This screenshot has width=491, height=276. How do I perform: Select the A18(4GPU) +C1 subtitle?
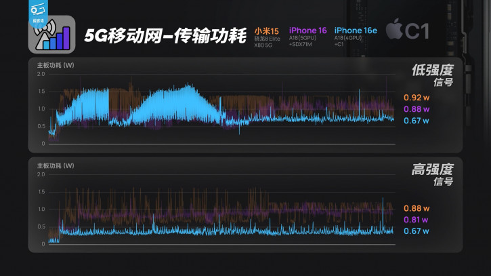(348, 41)
